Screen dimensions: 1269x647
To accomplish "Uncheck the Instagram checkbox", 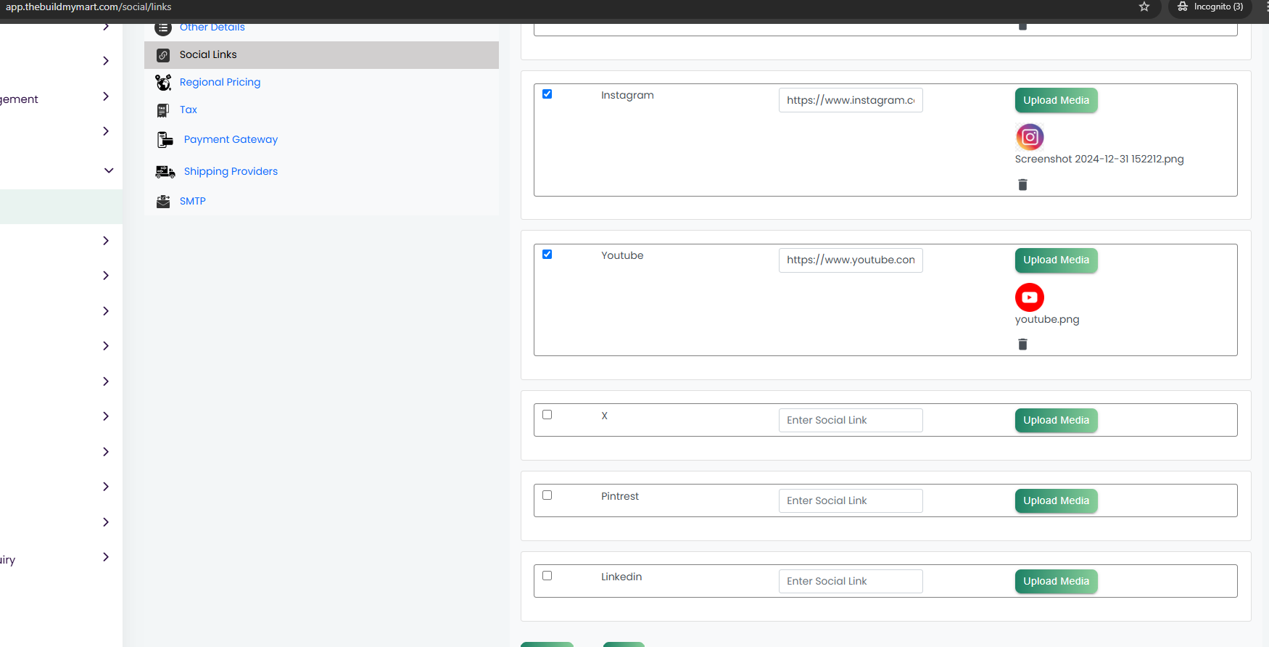I will [547, 94].
